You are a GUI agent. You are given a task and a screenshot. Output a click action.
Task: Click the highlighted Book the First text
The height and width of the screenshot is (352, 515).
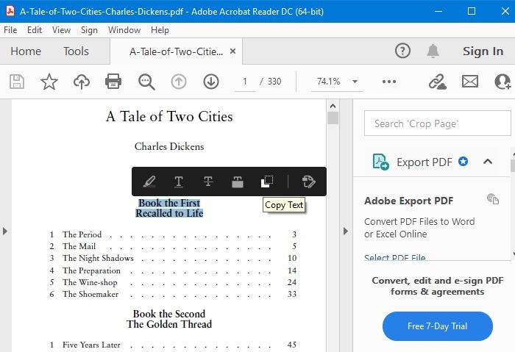pyautogui.click(x=169, y=203)
